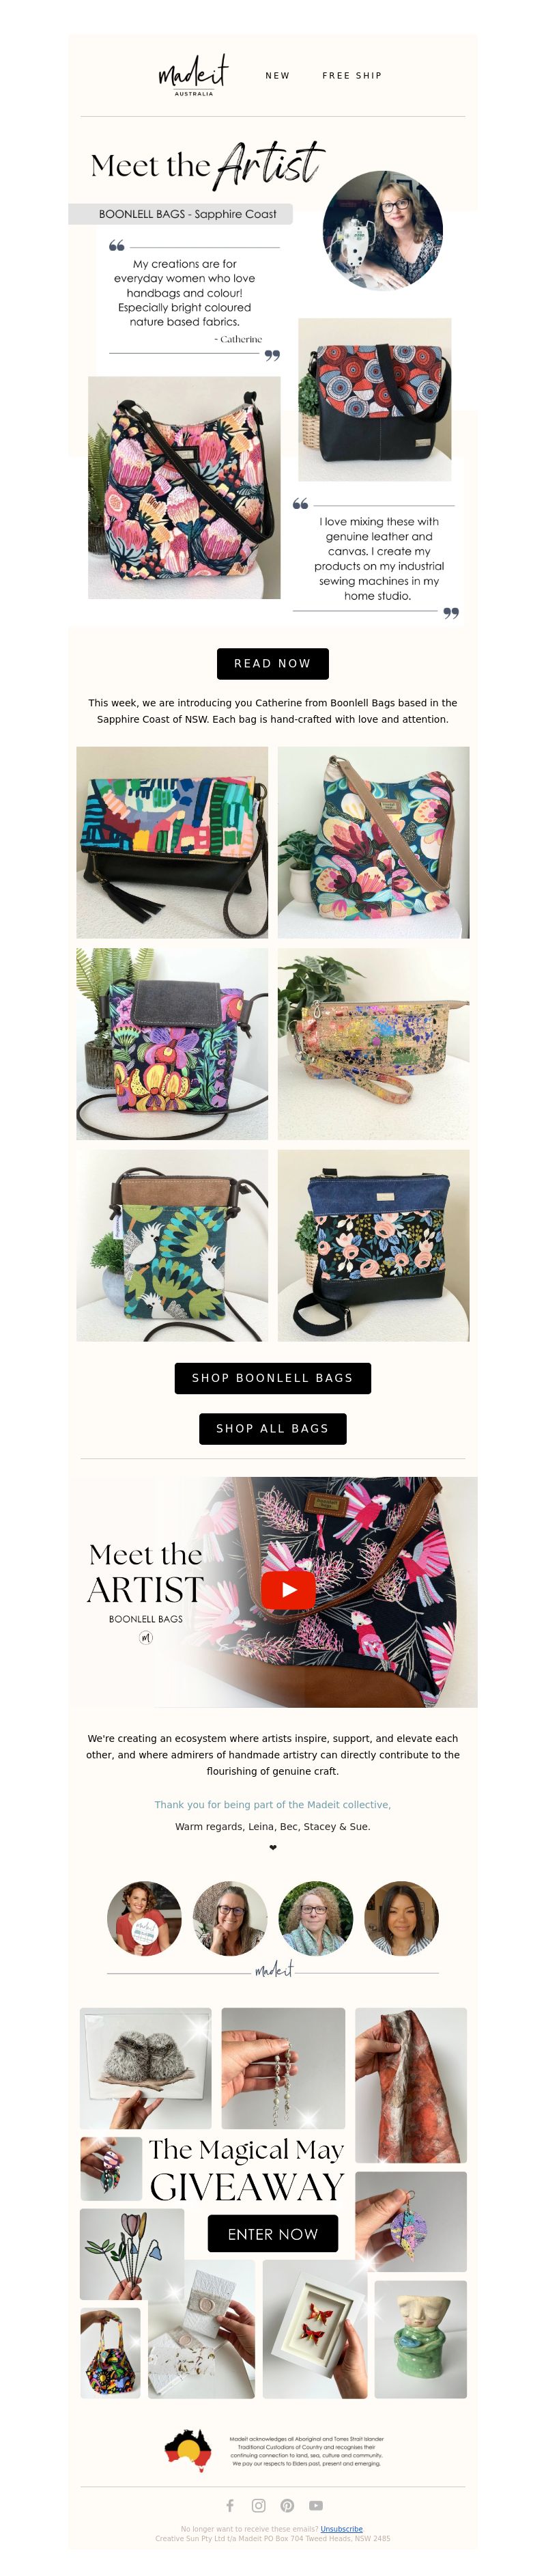Click the SHOP ALL BAGS button
This screenshot has height=2576, width=546.
point(273,1428)
